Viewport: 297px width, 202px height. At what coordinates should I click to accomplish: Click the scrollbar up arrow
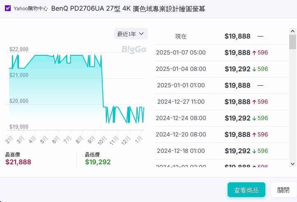[x=292, y=31]
